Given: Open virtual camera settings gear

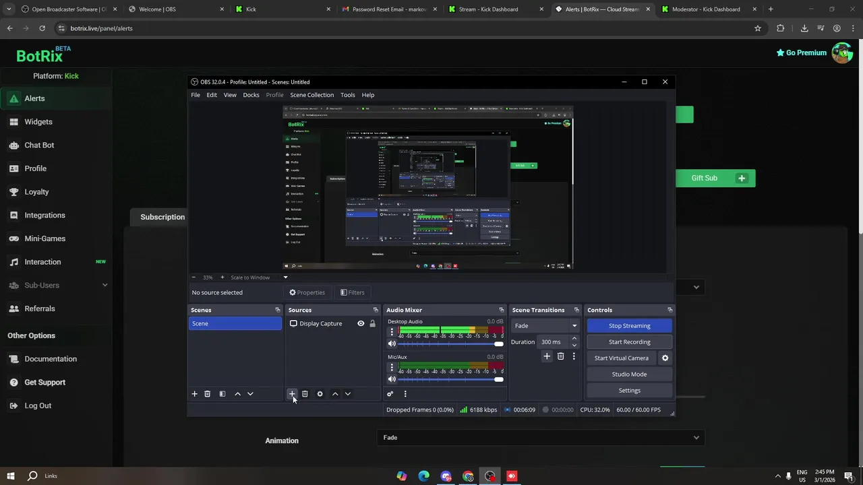Looking at the screenshot, I should [665, 358].
